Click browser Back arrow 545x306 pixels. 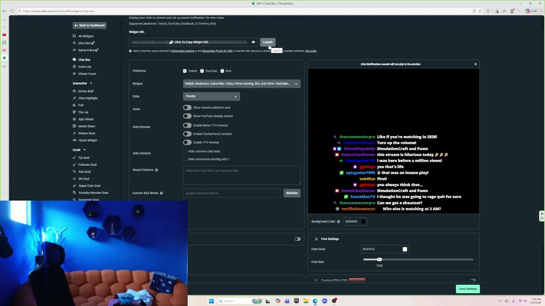tap(4, 11)
